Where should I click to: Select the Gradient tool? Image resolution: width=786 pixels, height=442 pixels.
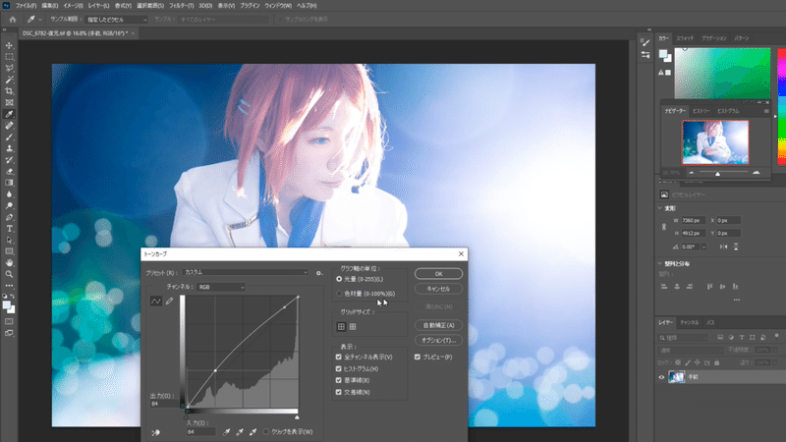point(9,183)
